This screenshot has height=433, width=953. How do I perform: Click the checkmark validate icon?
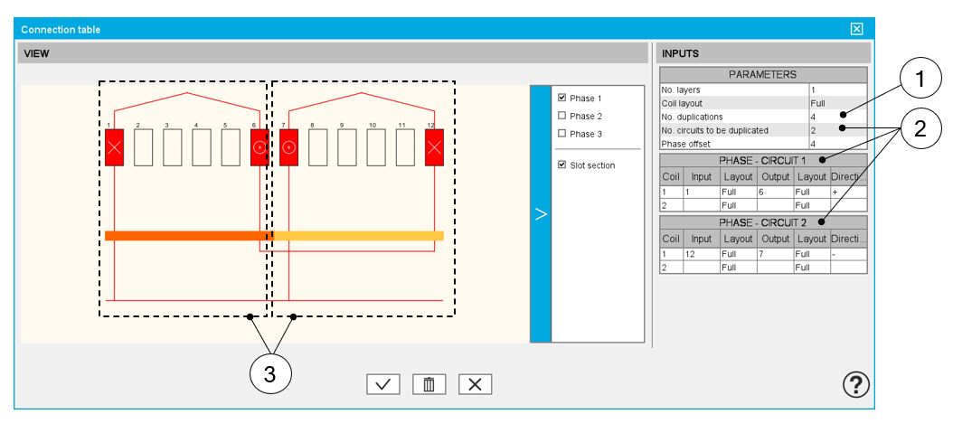382,383
